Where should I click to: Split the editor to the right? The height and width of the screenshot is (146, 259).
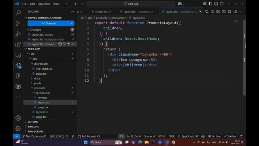pos(235,11)
